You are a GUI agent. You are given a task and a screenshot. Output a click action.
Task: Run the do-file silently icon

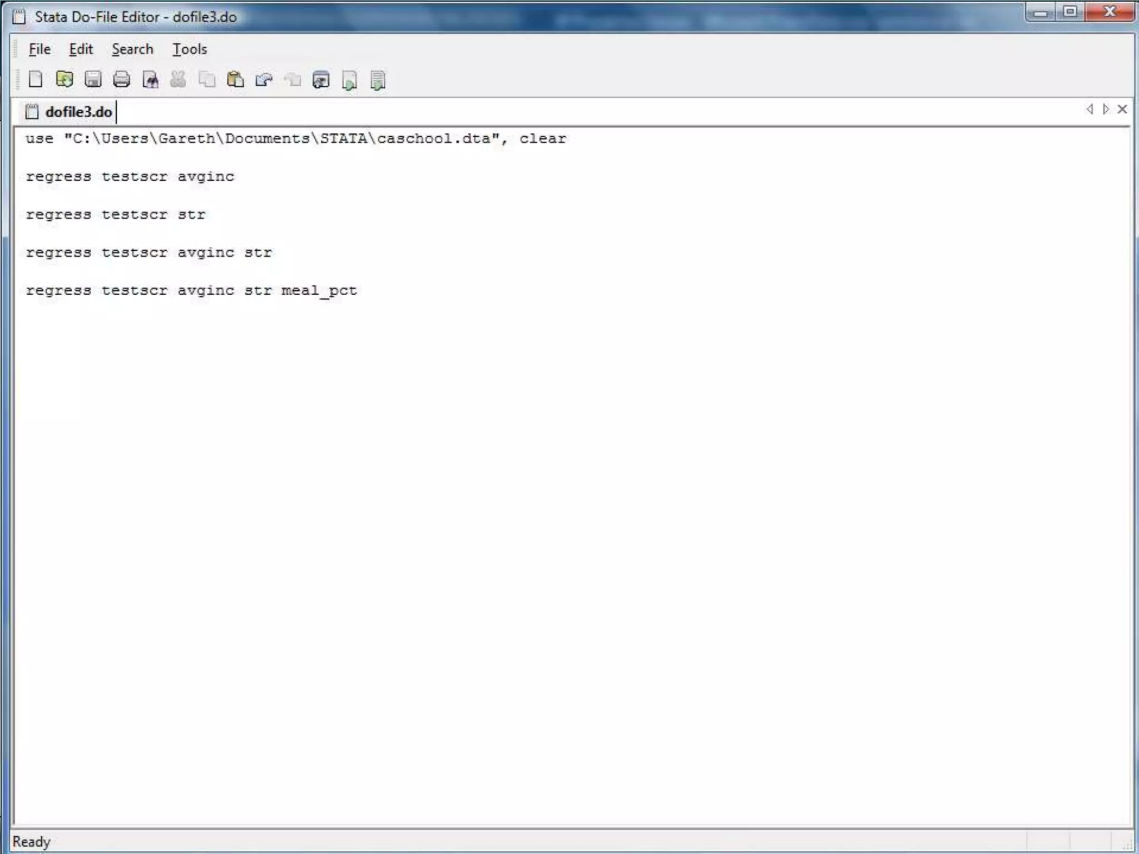click(349, 81)
